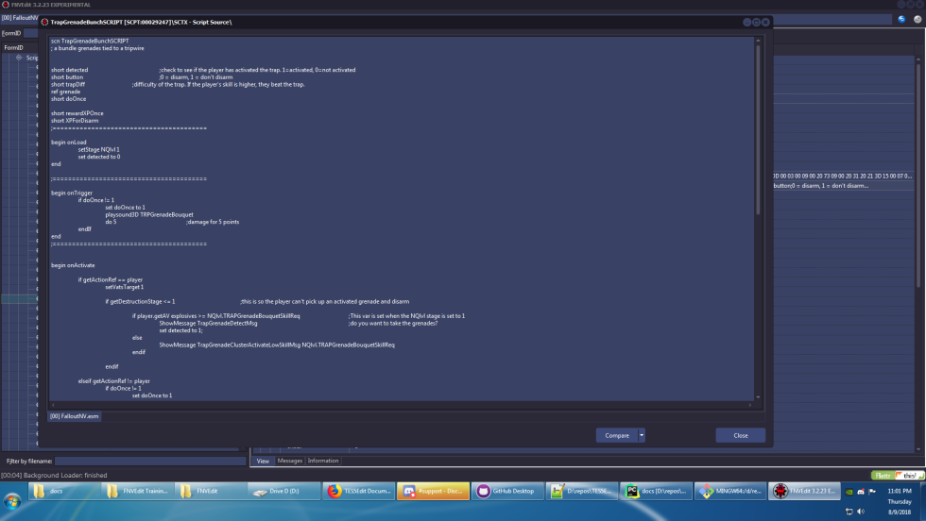The width and height of the screenshot is (926, 521).
Task: Click the hex data row in right pane
Action: 842,176
